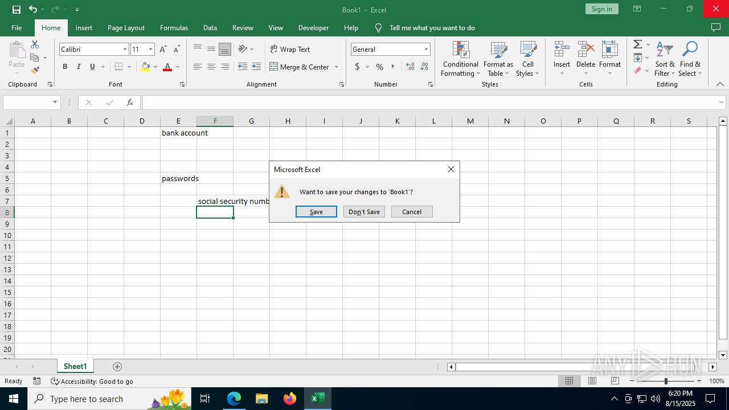
Task: Open the font size dropdown
Action: point(150,50)
